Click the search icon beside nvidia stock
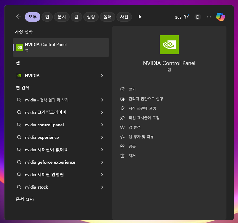The width and height of the screenshot is (238, 223). click(19, 187)
